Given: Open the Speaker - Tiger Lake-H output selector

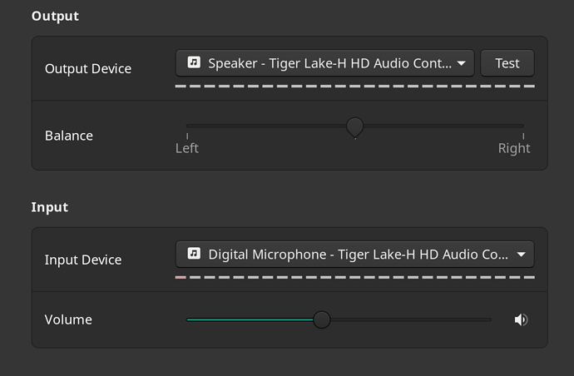Looking at the screenshot, I should pos(325,63).
